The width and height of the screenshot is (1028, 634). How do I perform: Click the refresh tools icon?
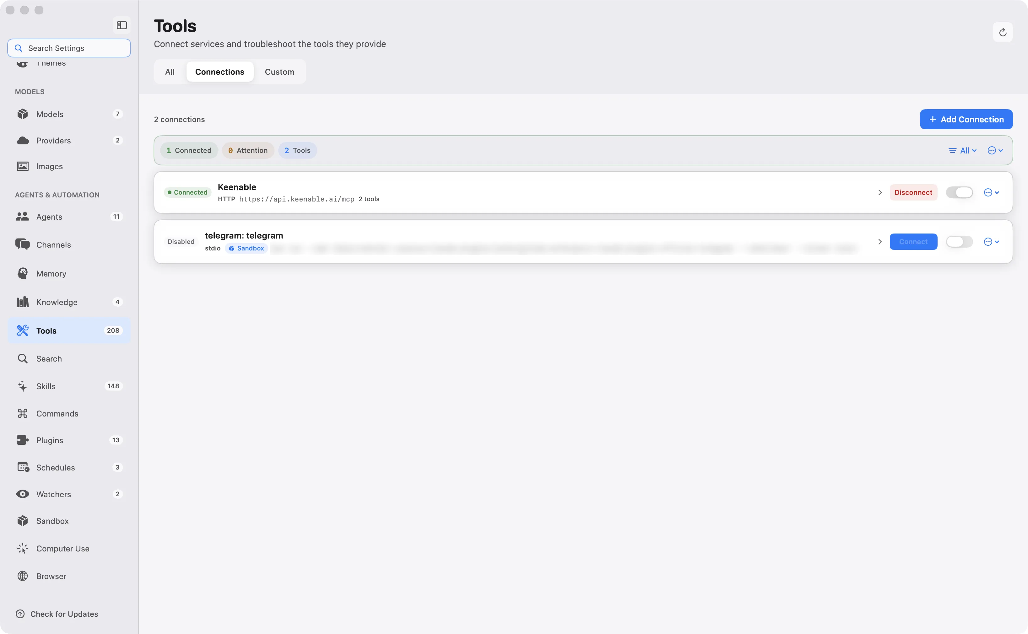1003,32
